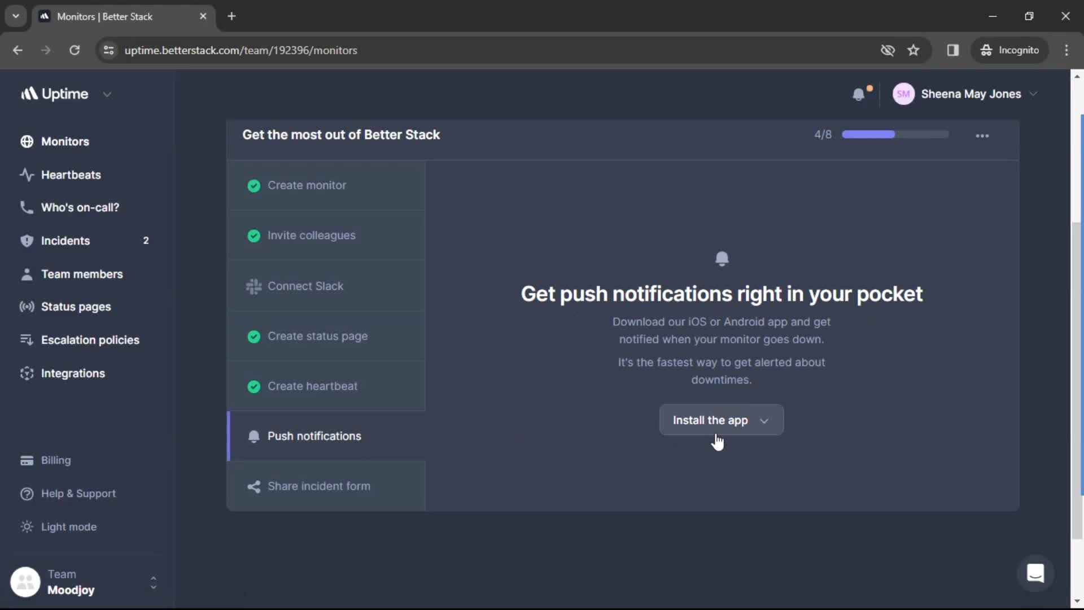The height and width of the screenshot is (610, 1084).
Task: Click the green check beside Invite colleagues
Action: tap(253, 236)
